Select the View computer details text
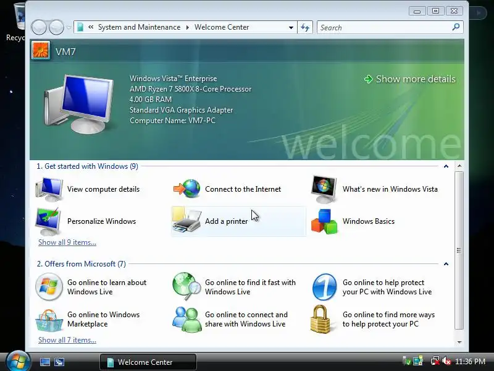 103,189
